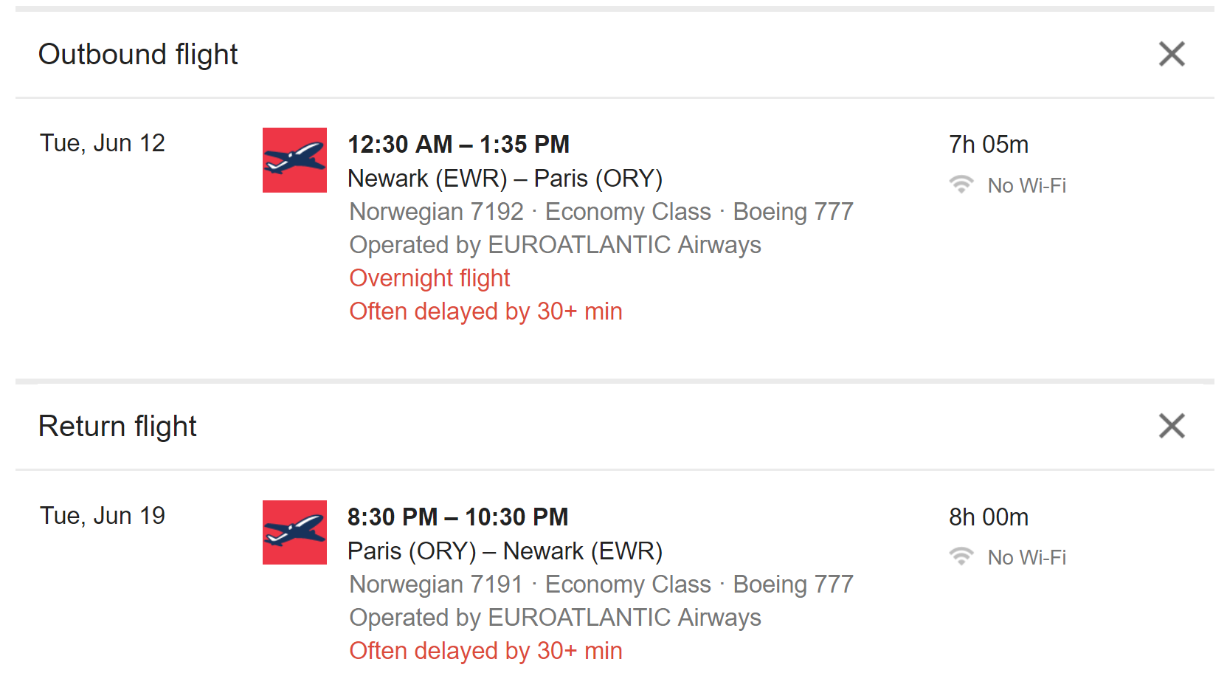Select the Outbound flight heading
This screenshot has width=1227, height=690.
pos(138,55)
